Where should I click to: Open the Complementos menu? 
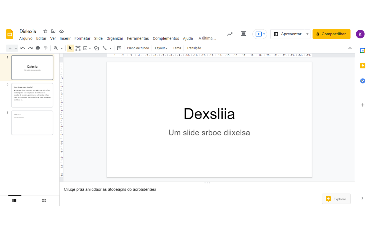pyautogui.click(x=166, y=38)
